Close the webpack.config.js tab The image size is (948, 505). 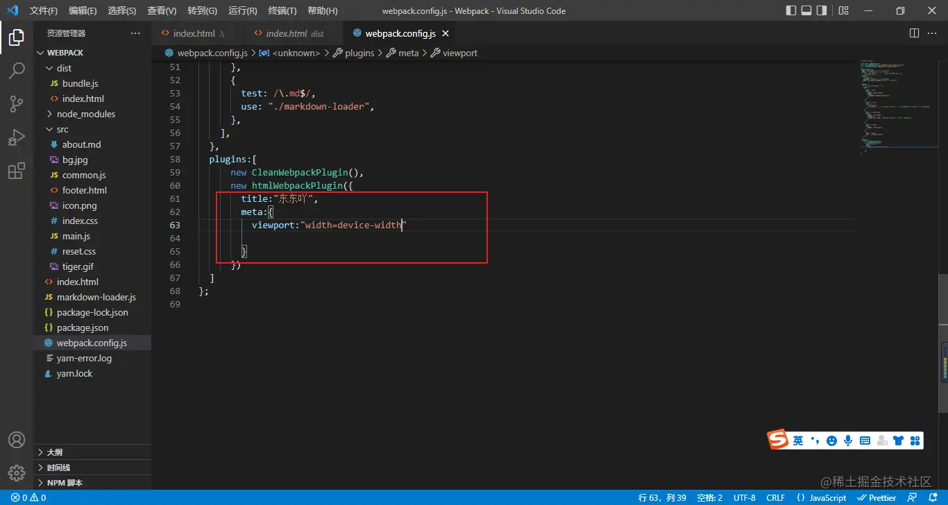coord(446,33)
